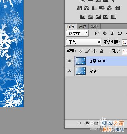The height and width of the screenshot is (134, 127).
Task: Select the 背景 layer thumbnail
Action: [81, 71]
